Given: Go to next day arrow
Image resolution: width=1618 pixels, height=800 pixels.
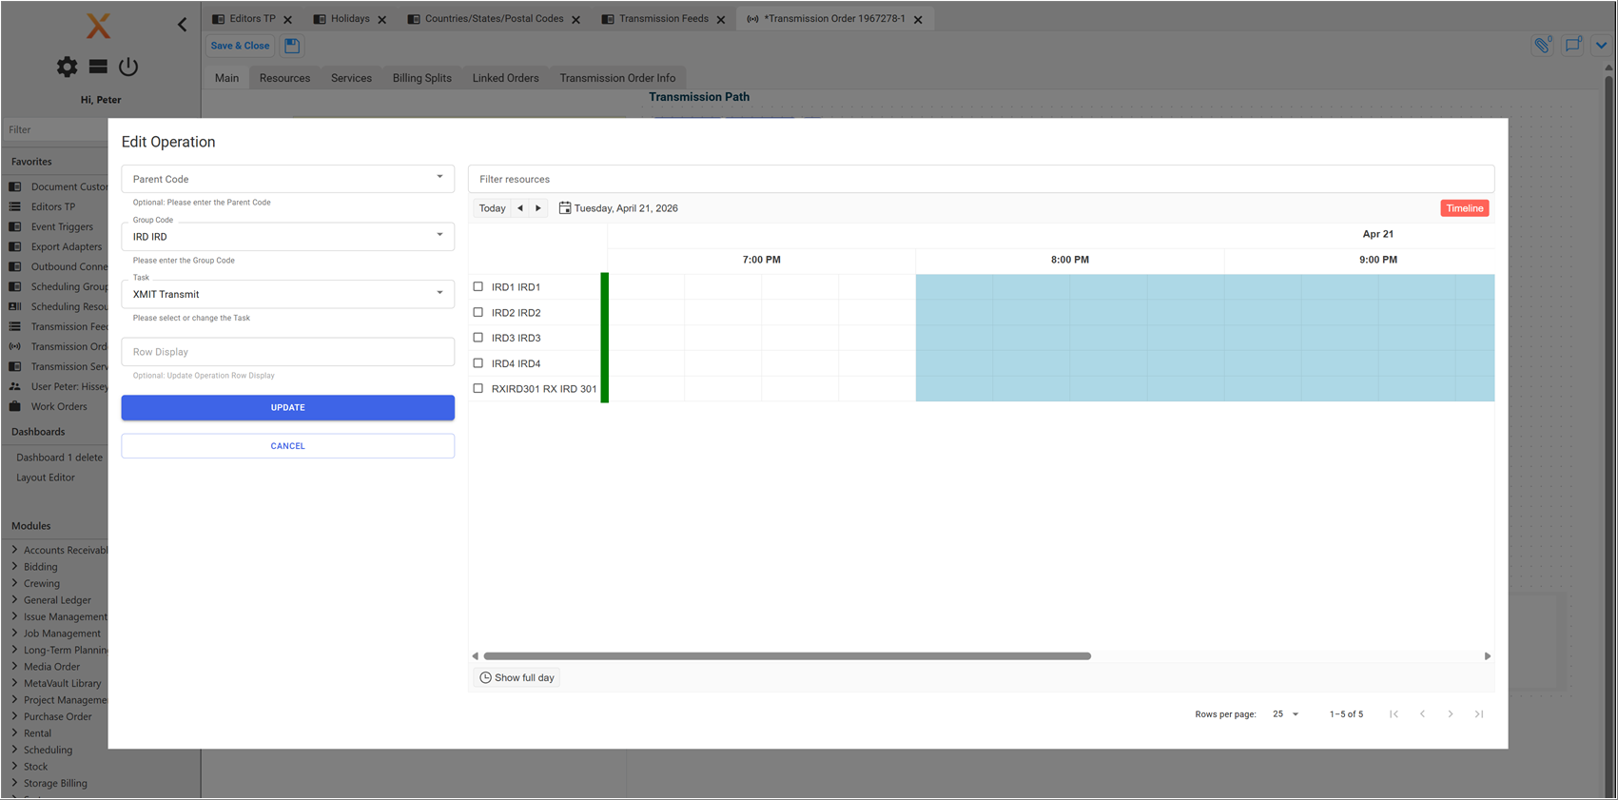Looking at the screenshot, I should coord(538,208).
